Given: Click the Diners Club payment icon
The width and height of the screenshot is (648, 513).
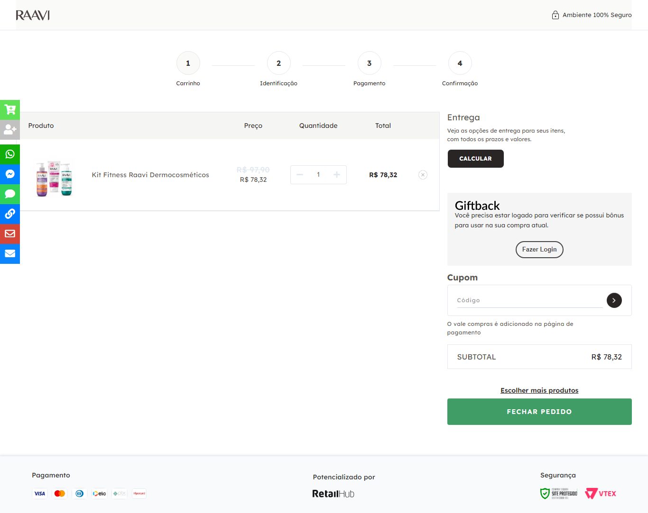Looking at the screenshot, I should tap(80, 494).
